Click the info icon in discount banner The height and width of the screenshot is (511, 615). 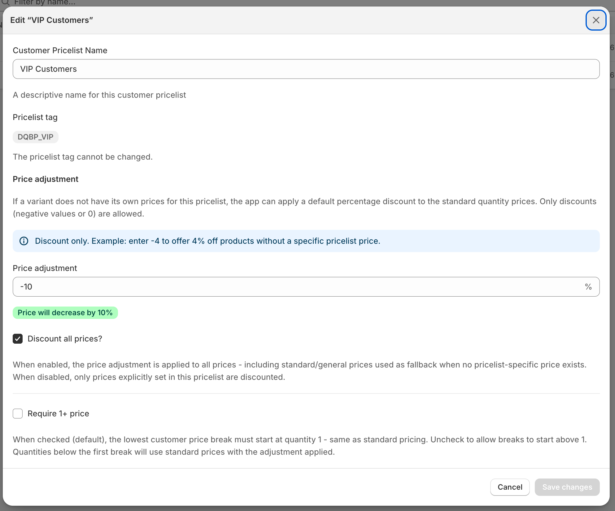click(24, 241)
